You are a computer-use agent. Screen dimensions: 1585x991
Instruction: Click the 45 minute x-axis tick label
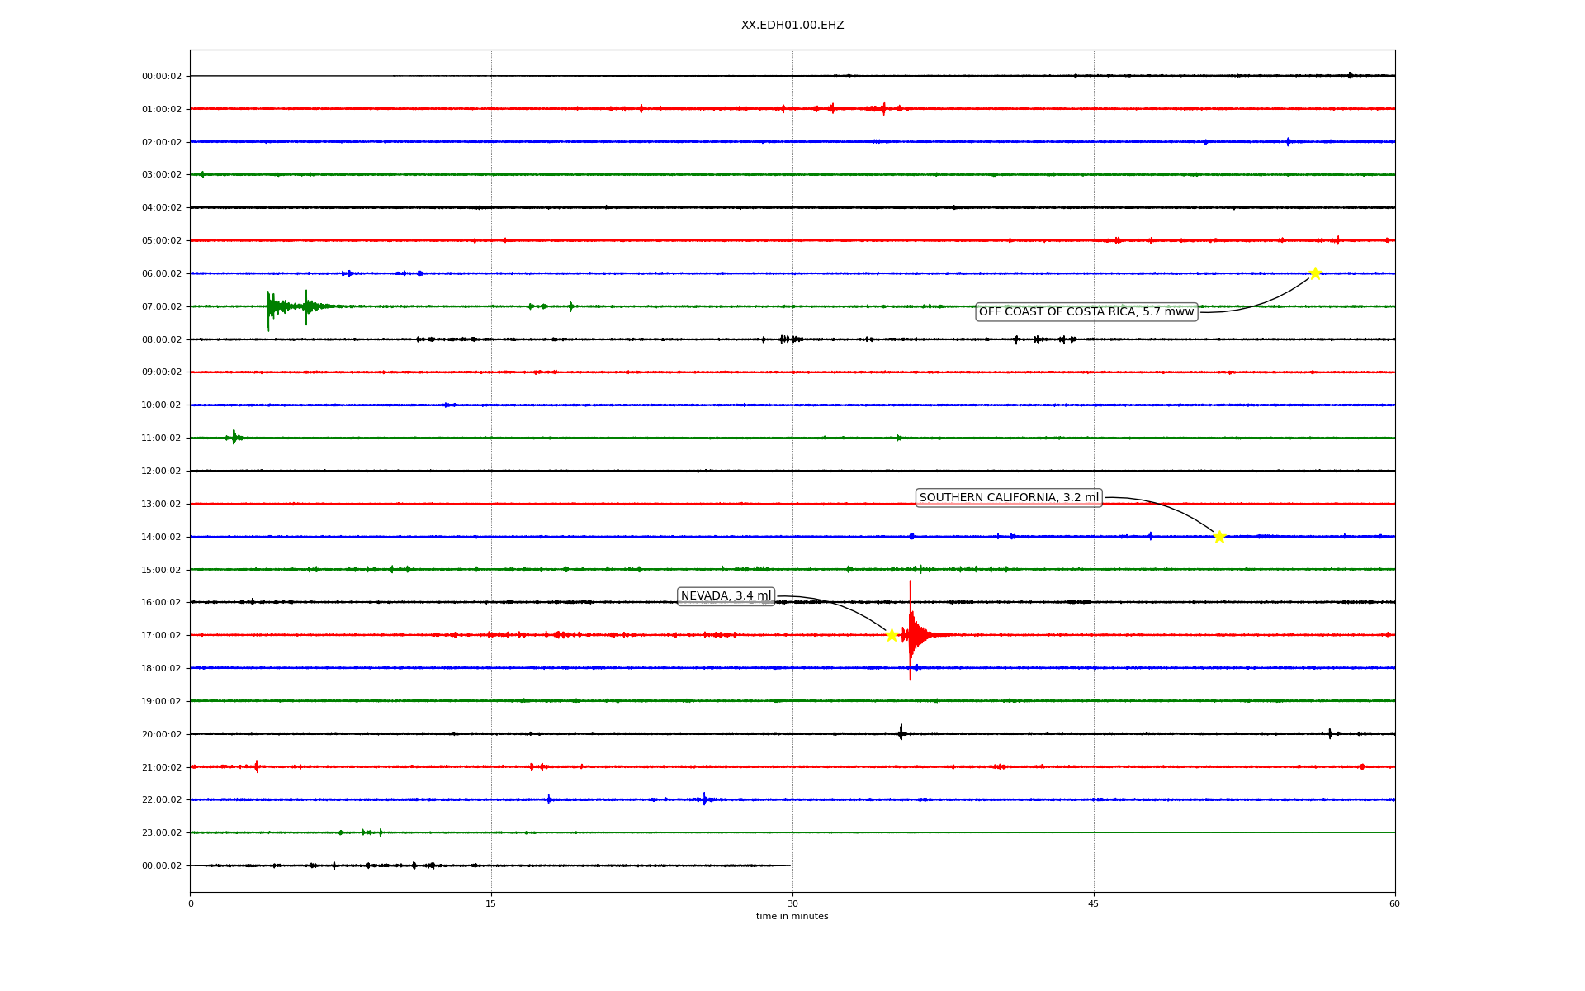[1094, 903]
